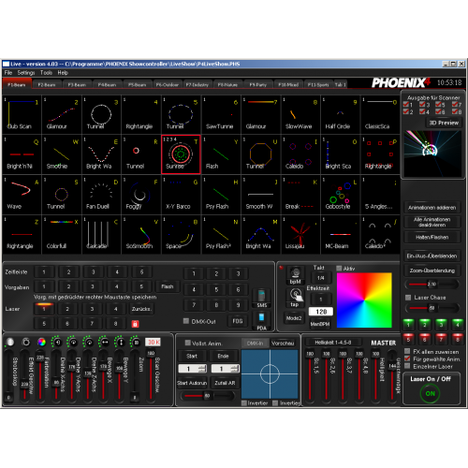This screenshot has height=468, width=468.
Task: Uncheck scanner output 7 checkbox
Action: tap(455, 104)
